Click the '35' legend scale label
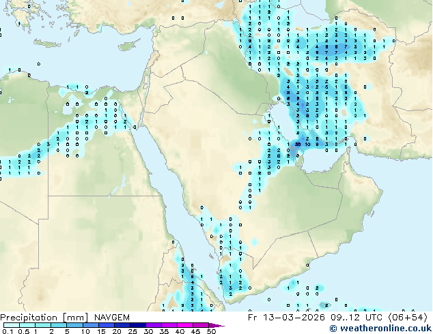The height and width of the screenshot is (334, 433). (x=164, y=331)
